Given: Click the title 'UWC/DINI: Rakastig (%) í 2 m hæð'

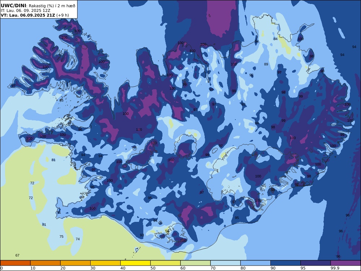Looking at the screenshot, I should point(38,6).
